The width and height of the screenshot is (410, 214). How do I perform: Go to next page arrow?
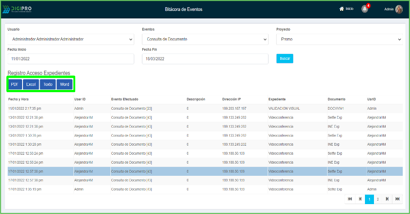[x=387, y=199]
